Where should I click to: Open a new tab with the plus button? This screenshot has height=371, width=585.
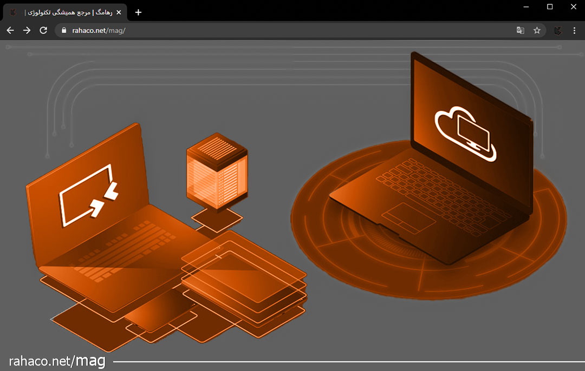click(138, 12)
